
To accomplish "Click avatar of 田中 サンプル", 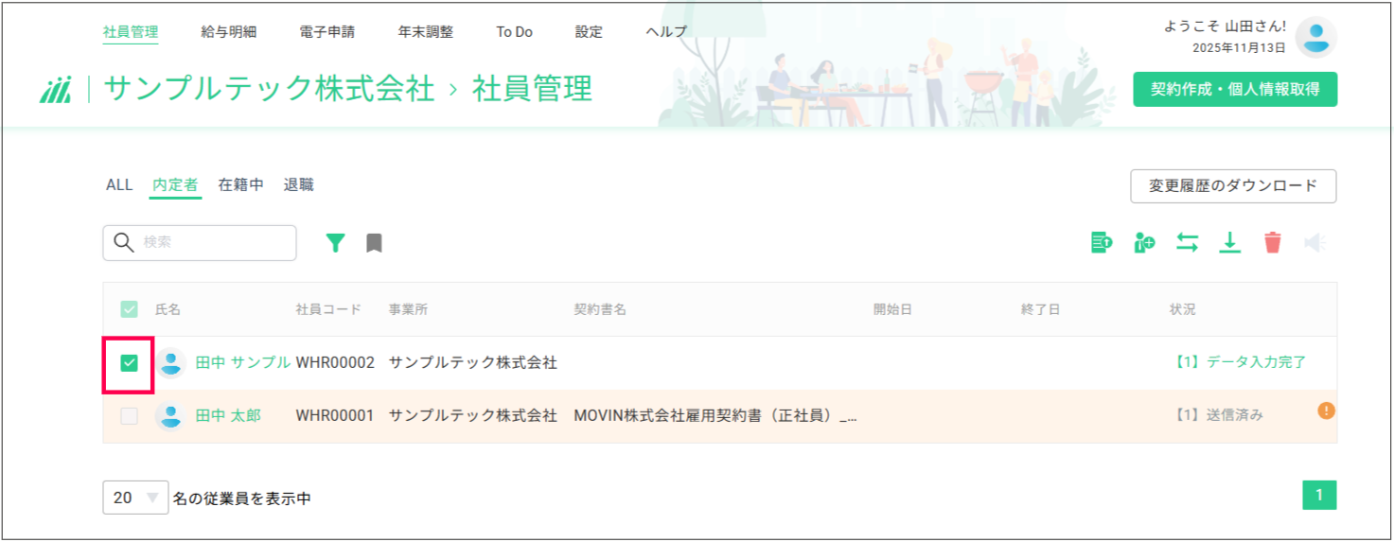I will [170, 363].
